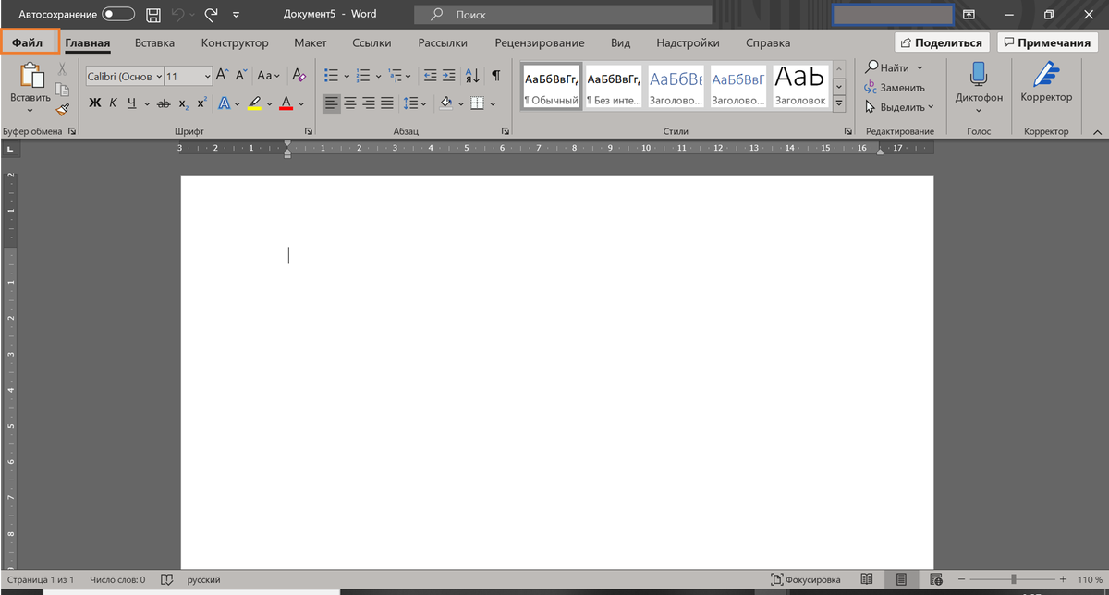Screen dimensions: 1109x595
Task: Click the Примечания button
Action: tap(1047, 42)
